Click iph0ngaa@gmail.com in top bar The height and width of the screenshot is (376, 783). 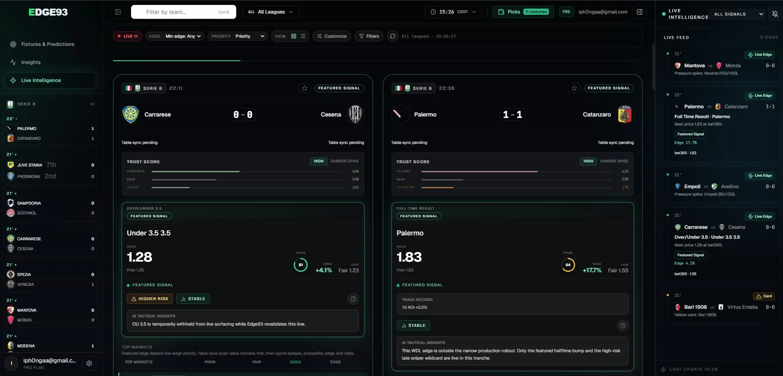603,12
